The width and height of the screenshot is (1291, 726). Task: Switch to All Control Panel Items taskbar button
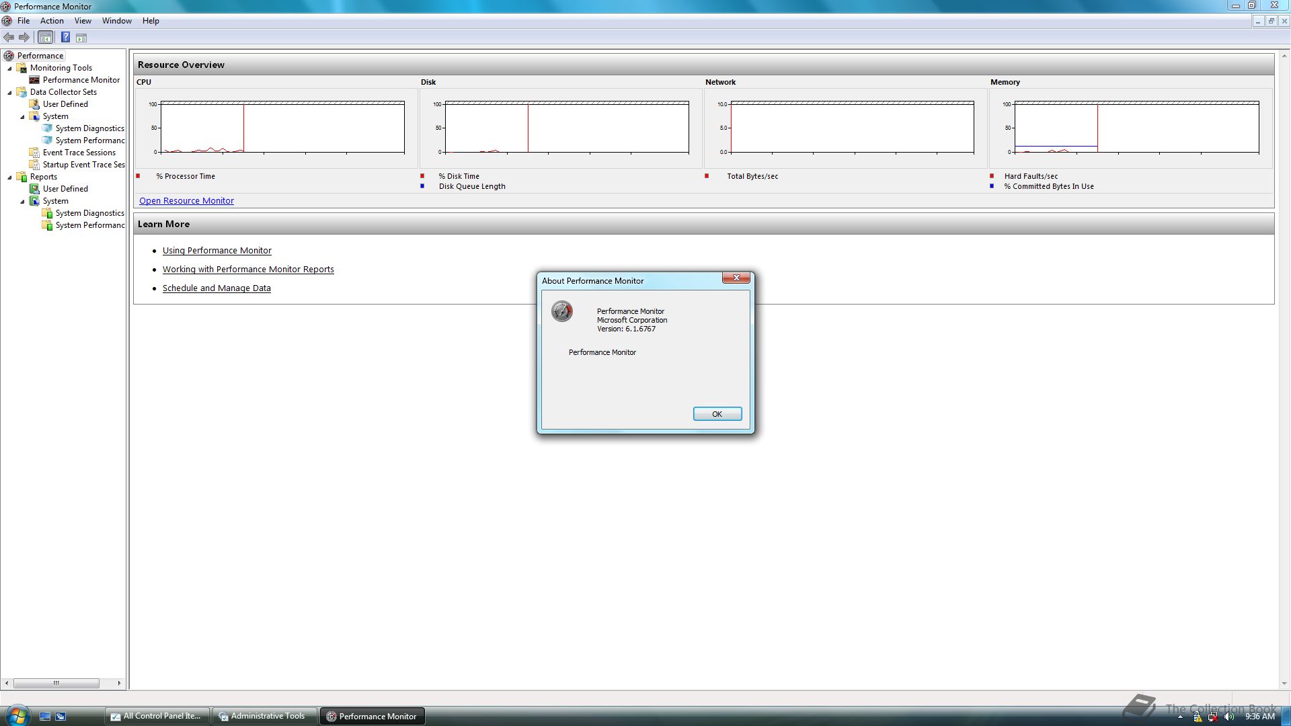[157, 717]
